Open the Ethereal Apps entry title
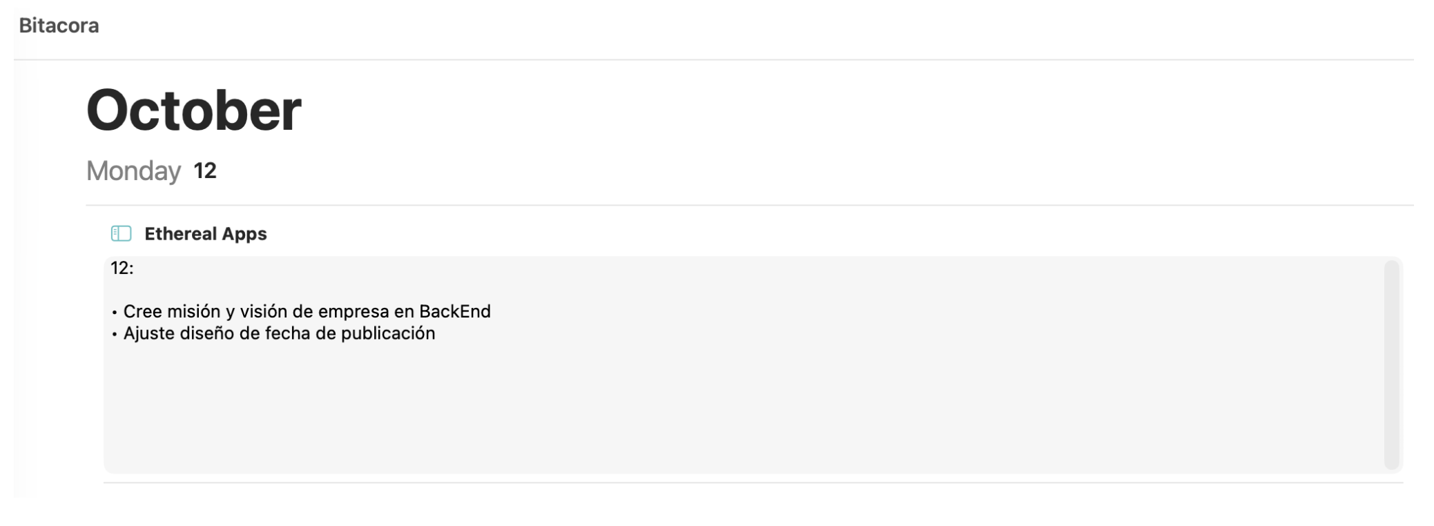This screenshot has height=526, width=1434. click(206, 234)
